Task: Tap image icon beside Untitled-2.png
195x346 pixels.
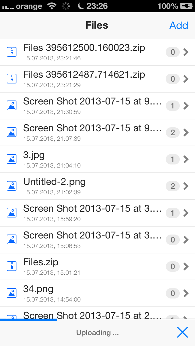Action: (12, 186)
